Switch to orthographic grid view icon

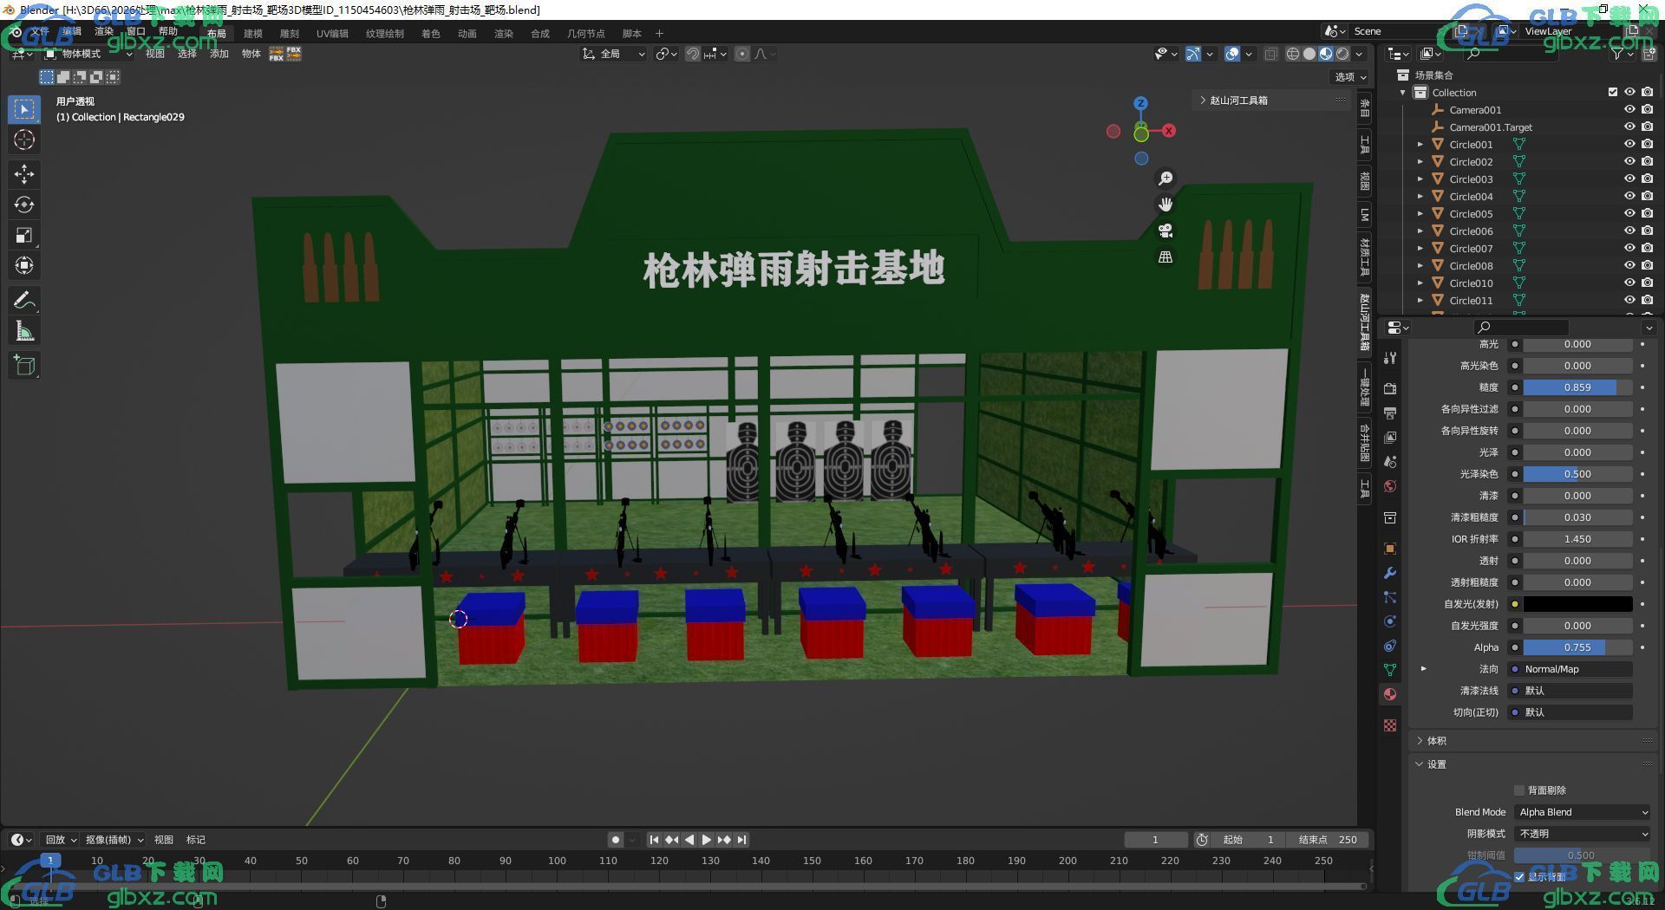(1165, 257)
